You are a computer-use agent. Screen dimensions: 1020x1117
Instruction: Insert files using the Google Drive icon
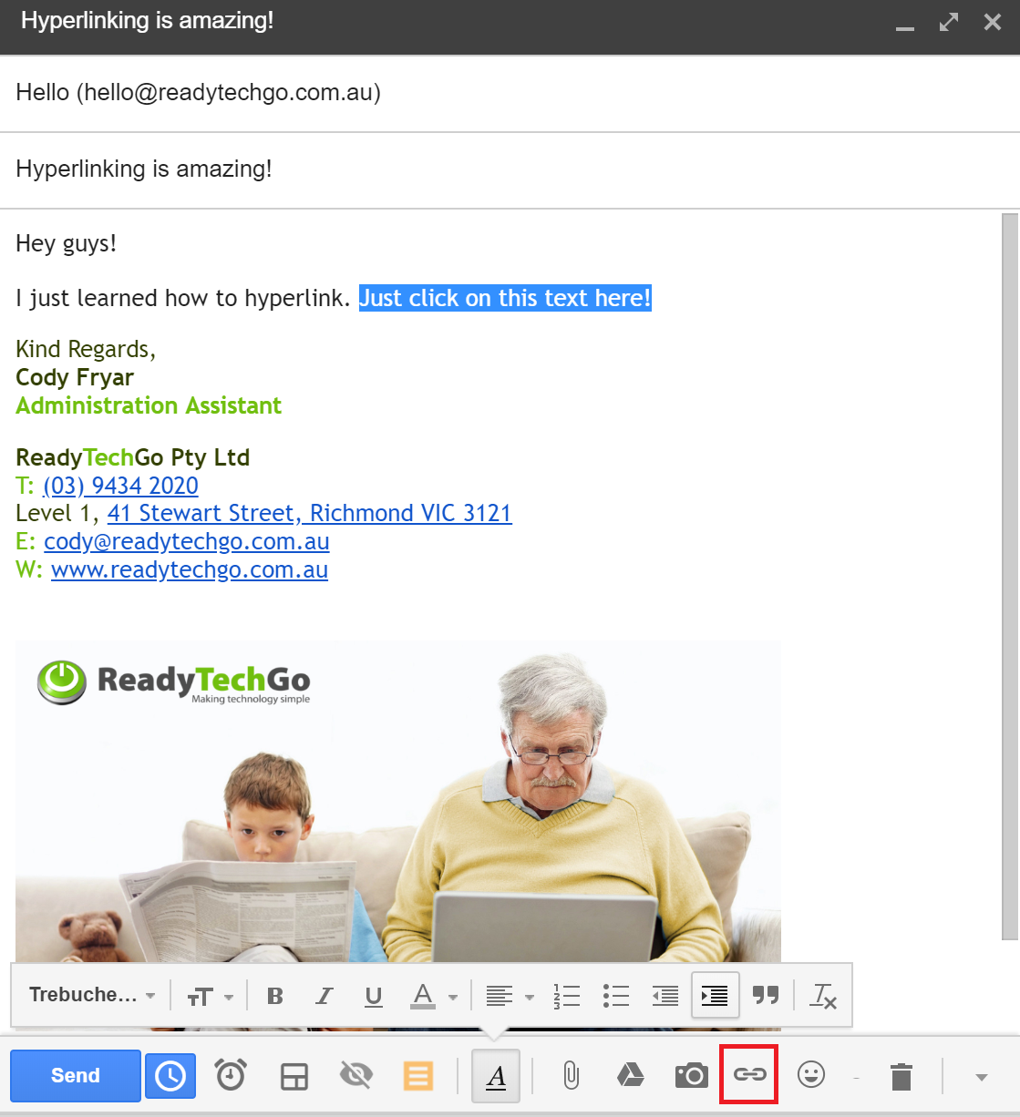point(631,1076)
